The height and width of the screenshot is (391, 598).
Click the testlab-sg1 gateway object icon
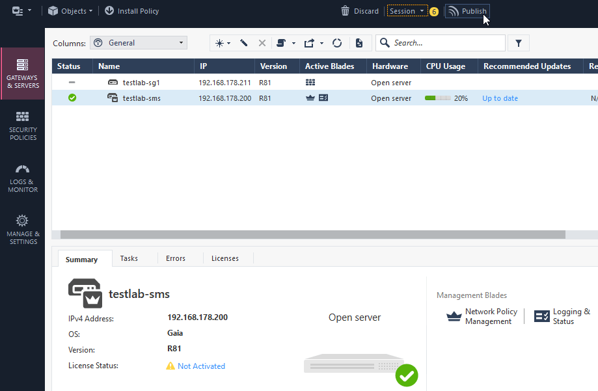point(113,82)
